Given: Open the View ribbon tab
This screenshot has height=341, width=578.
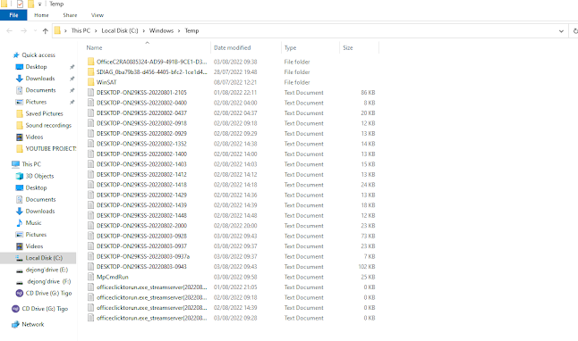Looking at the screenshot, I should 98,15.
